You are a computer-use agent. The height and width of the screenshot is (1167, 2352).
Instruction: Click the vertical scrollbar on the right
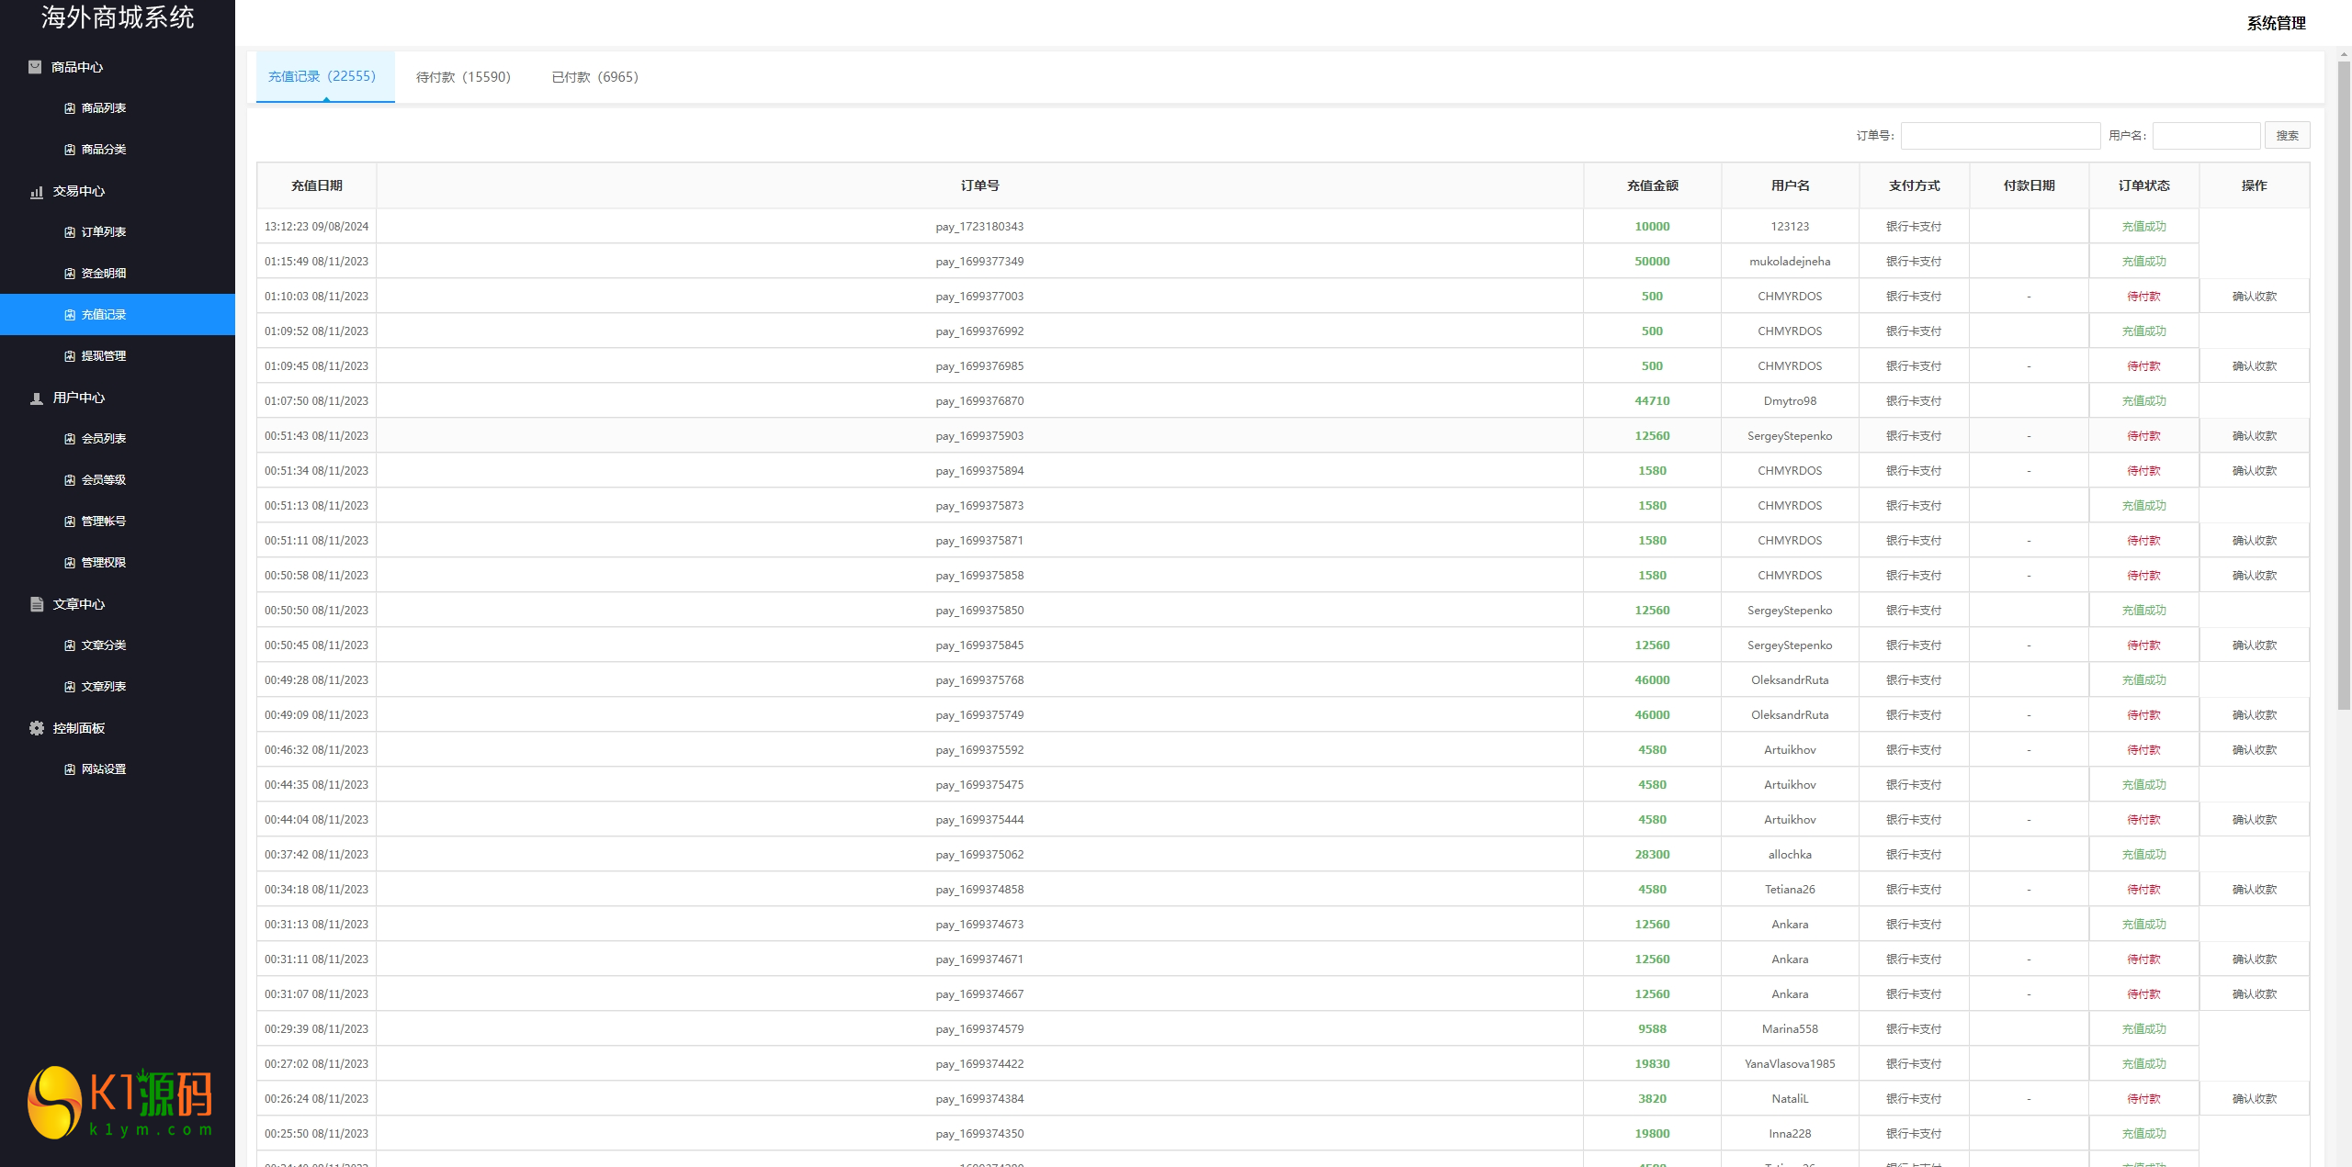(2343, 386)
